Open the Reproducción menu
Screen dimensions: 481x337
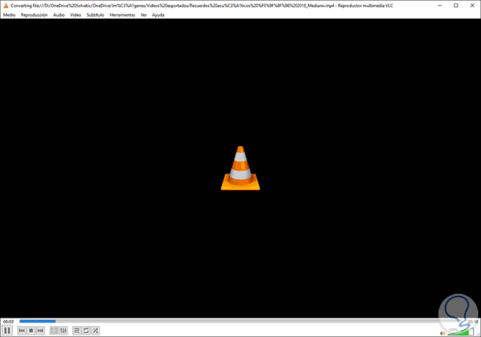(x=34, y=14)
